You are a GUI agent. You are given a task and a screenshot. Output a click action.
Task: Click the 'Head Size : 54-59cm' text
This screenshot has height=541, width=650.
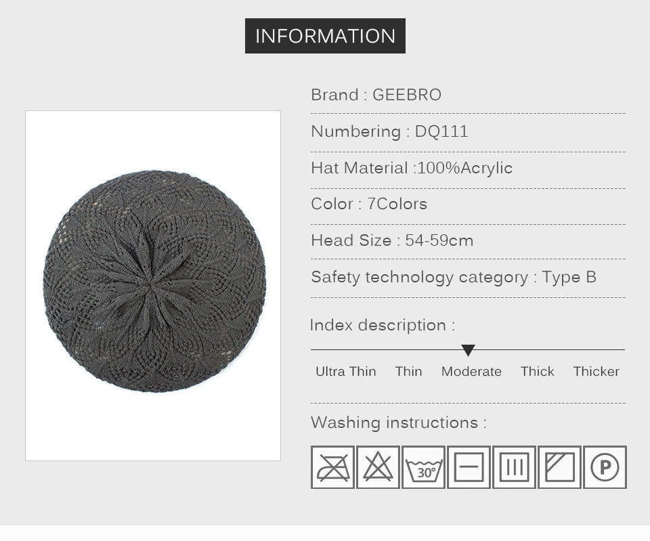click(392, 240)
